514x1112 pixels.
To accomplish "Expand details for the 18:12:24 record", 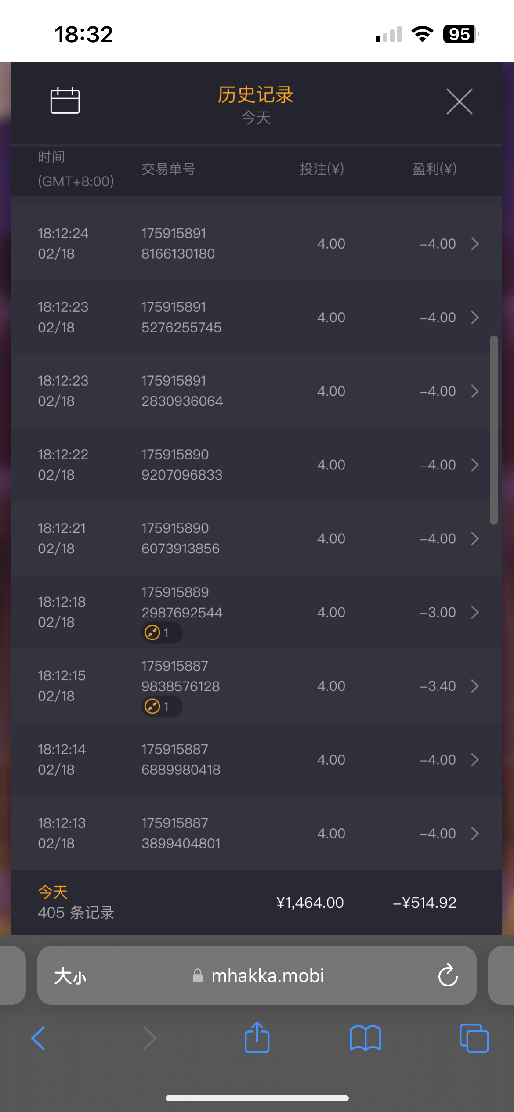I will click(x=474, y=244).
